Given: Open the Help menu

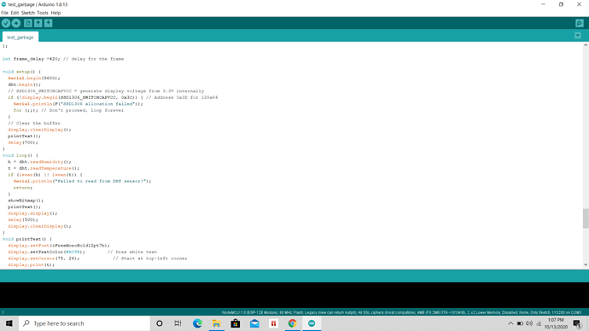Looking at the screenshot, I should coord(55,13).
